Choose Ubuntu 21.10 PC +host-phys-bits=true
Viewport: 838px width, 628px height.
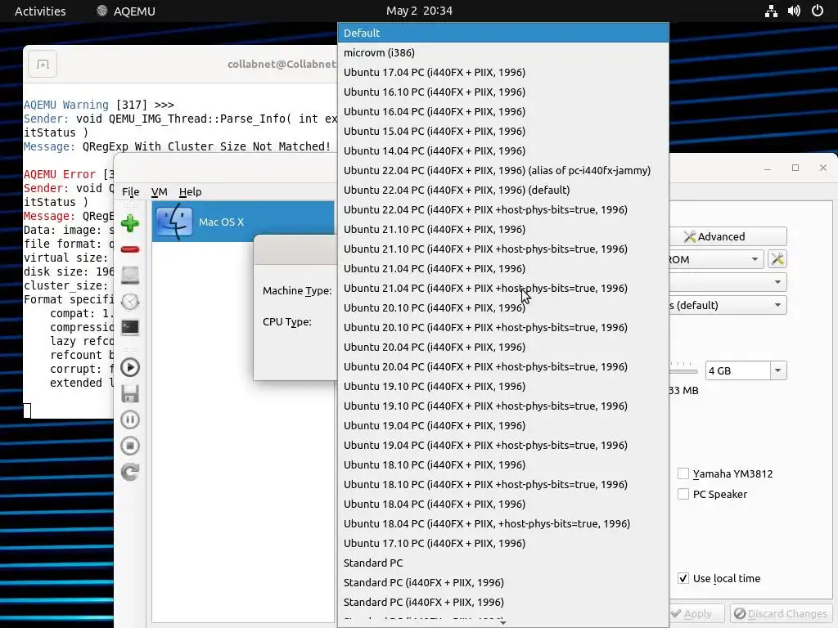point(503,249)
